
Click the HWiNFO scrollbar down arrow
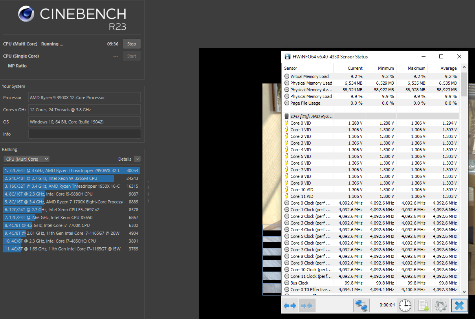pos(464,292)
